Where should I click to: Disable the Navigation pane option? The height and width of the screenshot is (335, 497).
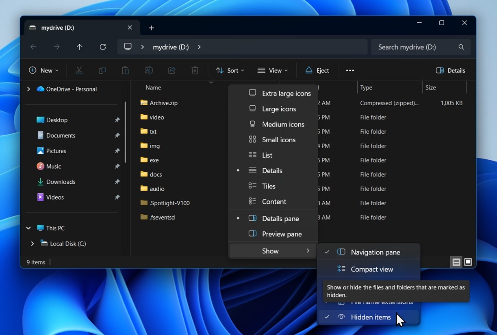click(x=375, y=252)
